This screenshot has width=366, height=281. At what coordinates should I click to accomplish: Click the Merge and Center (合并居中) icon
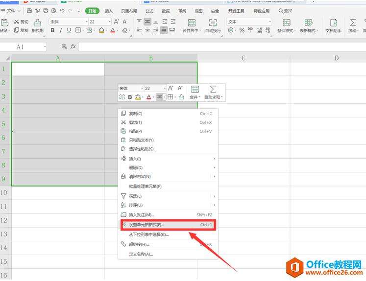pos(192,23)
